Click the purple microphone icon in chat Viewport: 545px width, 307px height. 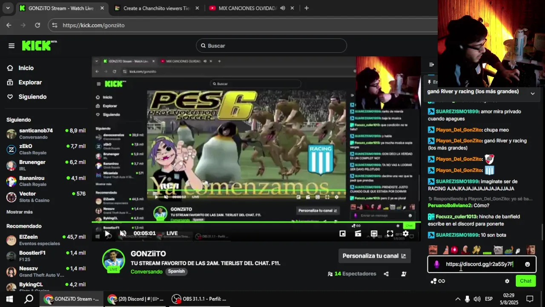point(436,264)
